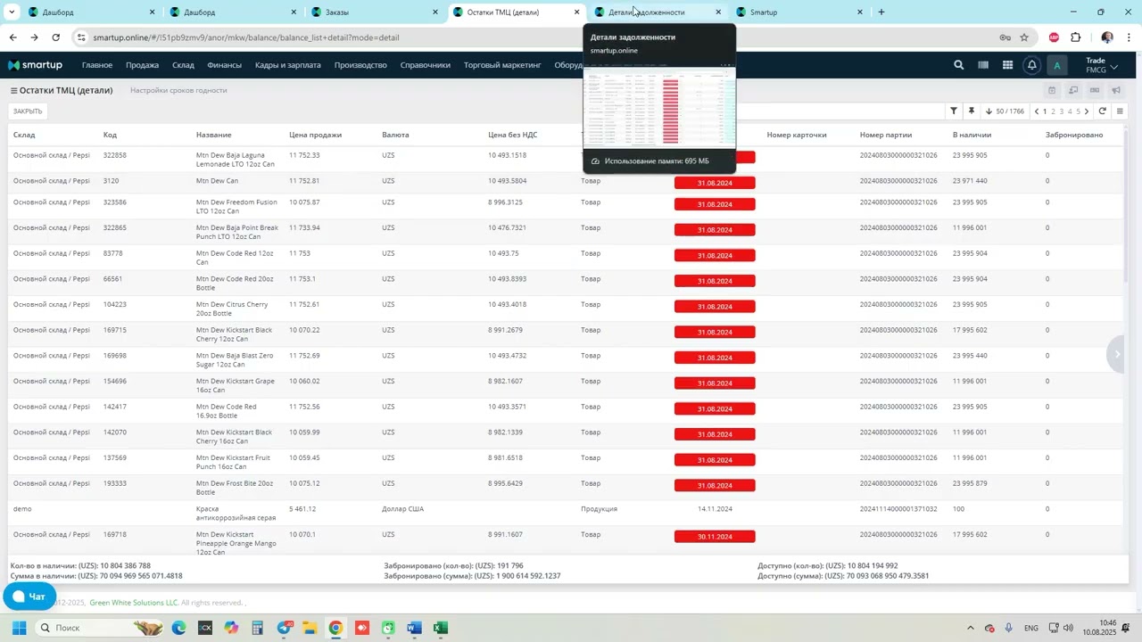Open the Chrome profile avatar
Screen dimensions: 1142x642
pyautogui.click(x=1107, y=37)
